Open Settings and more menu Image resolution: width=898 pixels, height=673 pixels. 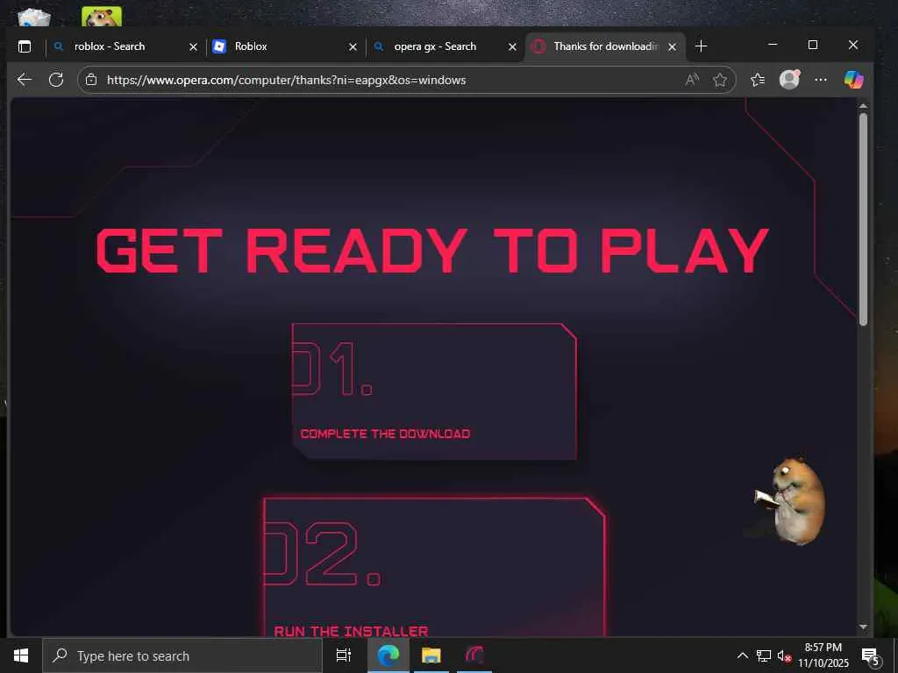(821, 80)
